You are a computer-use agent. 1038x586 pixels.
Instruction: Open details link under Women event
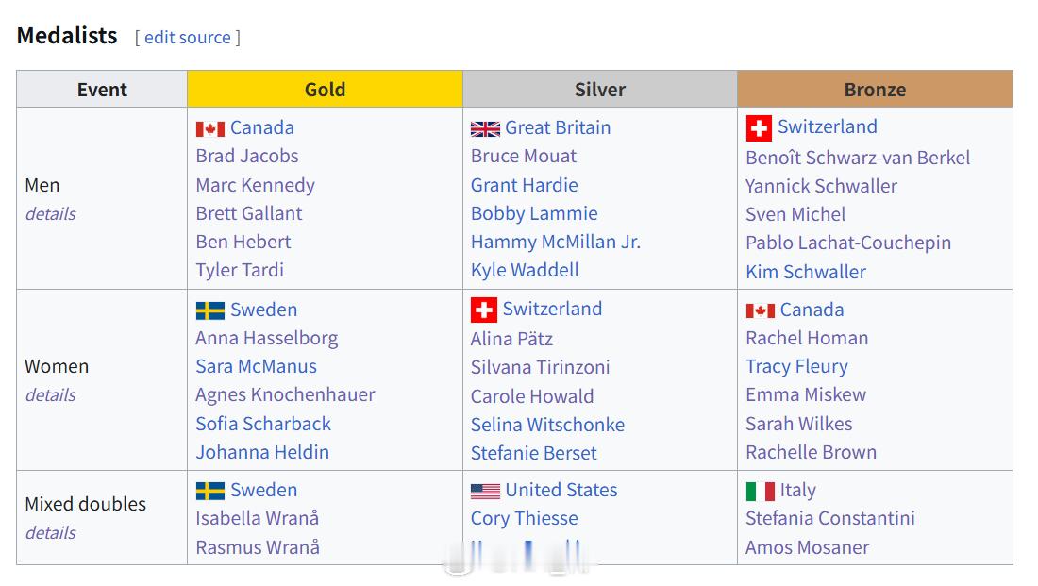[x=50, y=395]
